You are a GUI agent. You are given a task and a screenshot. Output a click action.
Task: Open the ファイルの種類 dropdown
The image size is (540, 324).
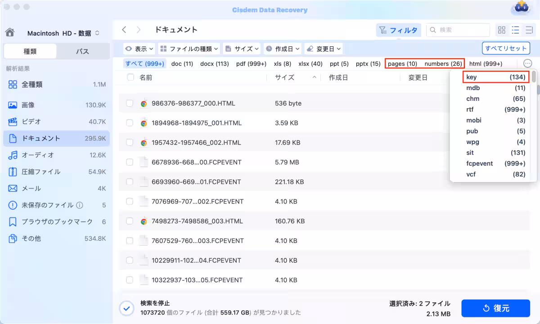(189, 49)
